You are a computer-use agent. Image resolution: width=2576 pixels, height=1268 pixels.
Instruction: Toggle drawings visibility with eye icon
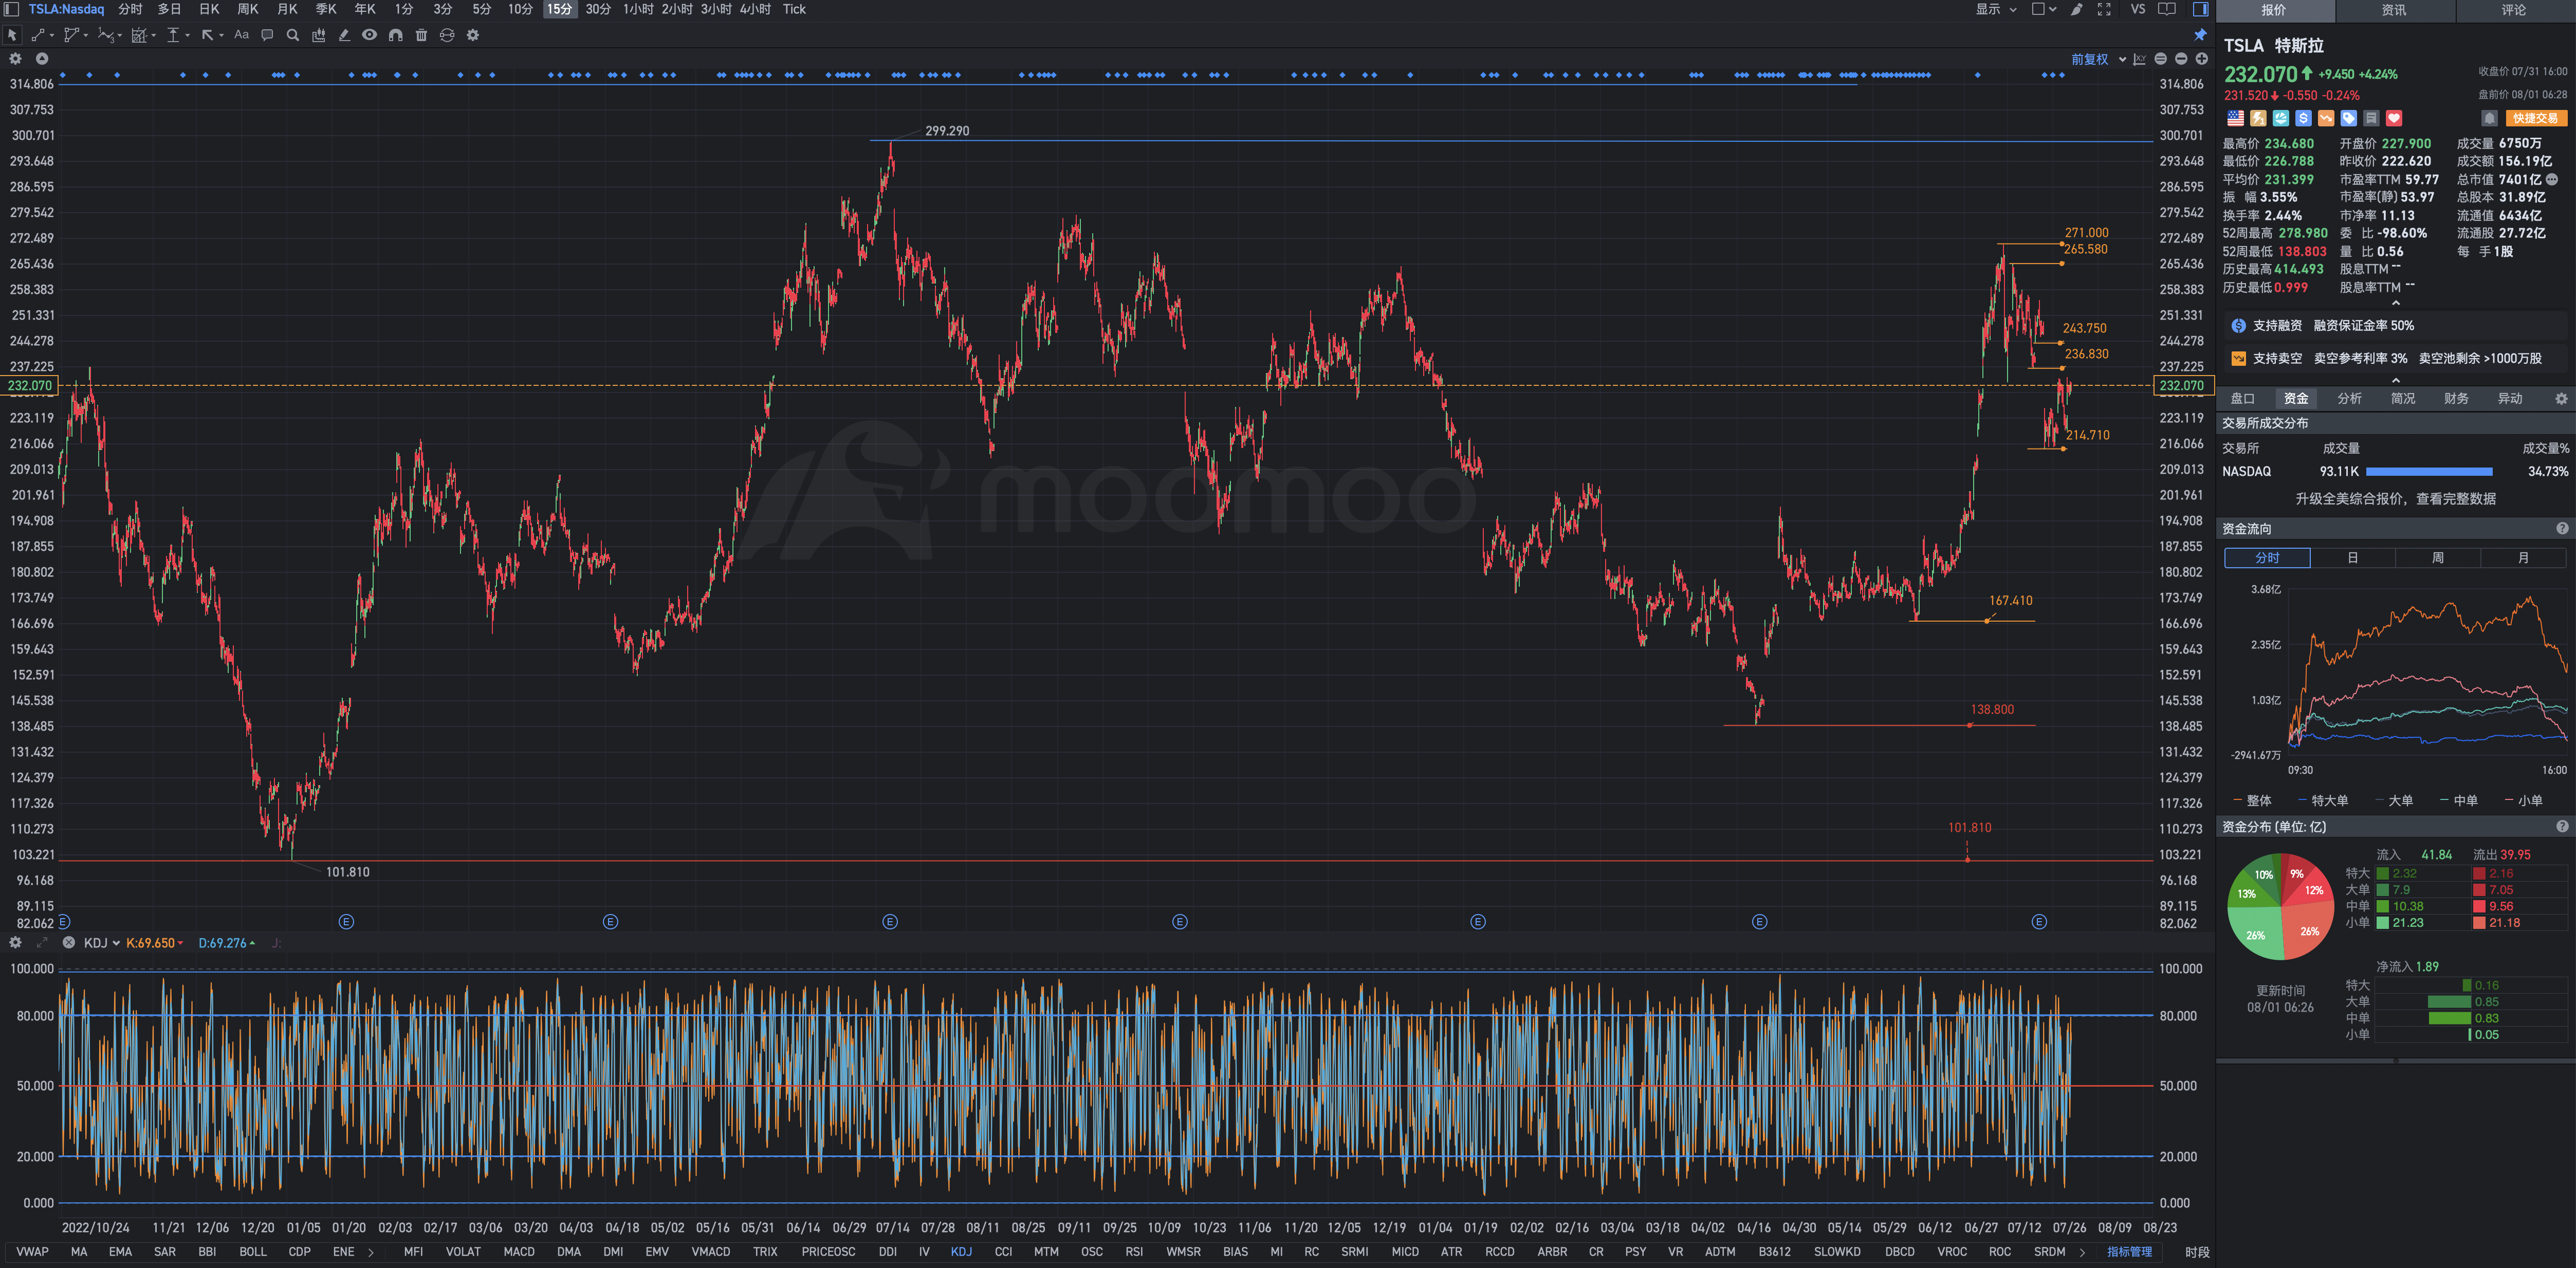(x=370, y=35)
